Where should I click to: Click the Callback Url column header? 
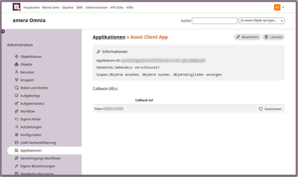(144, 100)
